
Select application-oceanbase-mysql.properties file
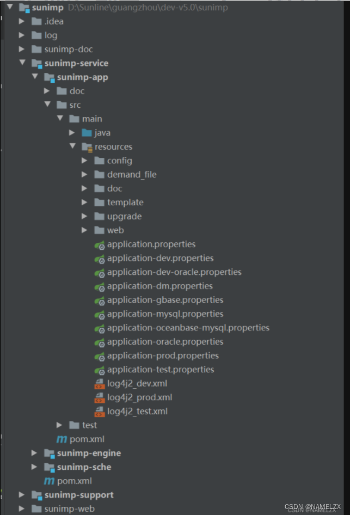pos(188,328)
